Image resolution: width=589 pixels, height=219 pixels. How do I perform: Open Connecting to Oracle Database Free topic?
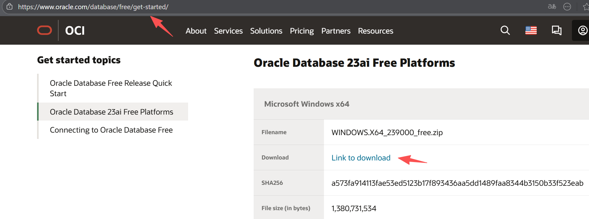point(111,130)
